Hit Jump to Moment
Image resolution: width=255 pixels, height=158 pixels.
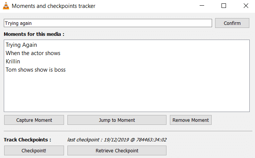coord(117,120)
